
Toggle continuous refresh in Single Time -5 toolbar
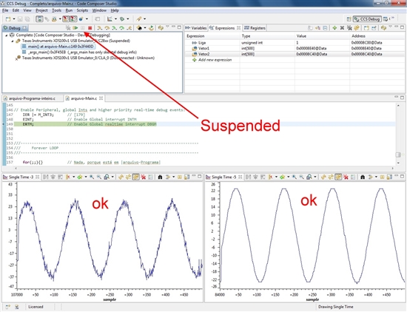338,177
